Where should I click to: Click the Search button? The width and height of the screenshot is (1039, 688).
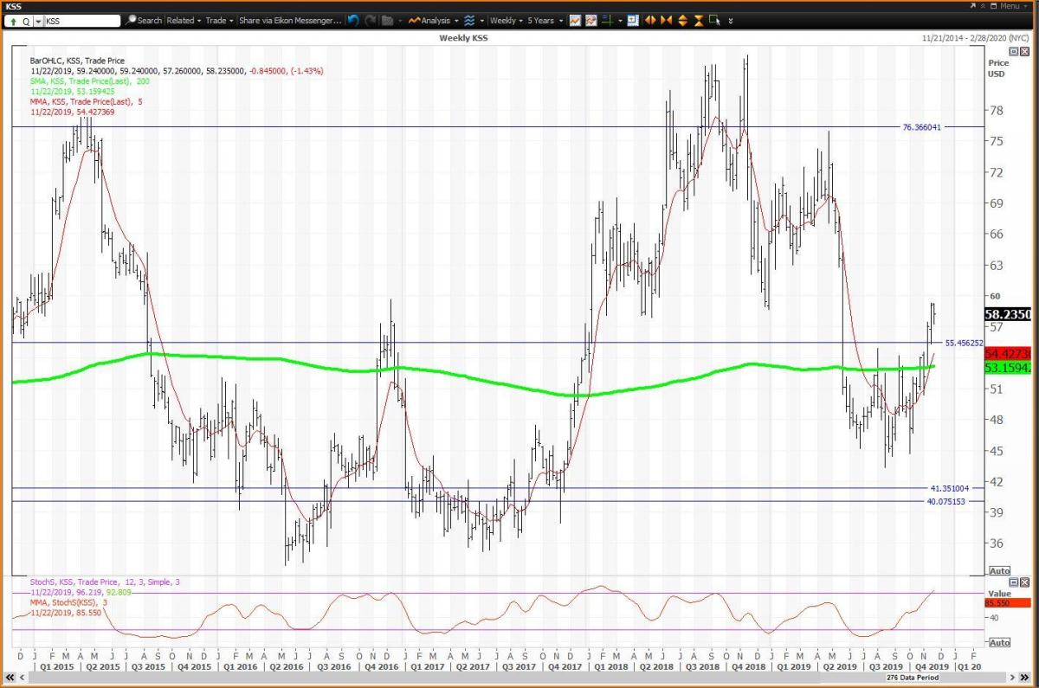(144, 20)
